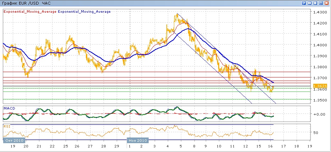Click the 'Ноя 2010' month marker
Viewport: 331px width, 152px height.
pos(137,140)
